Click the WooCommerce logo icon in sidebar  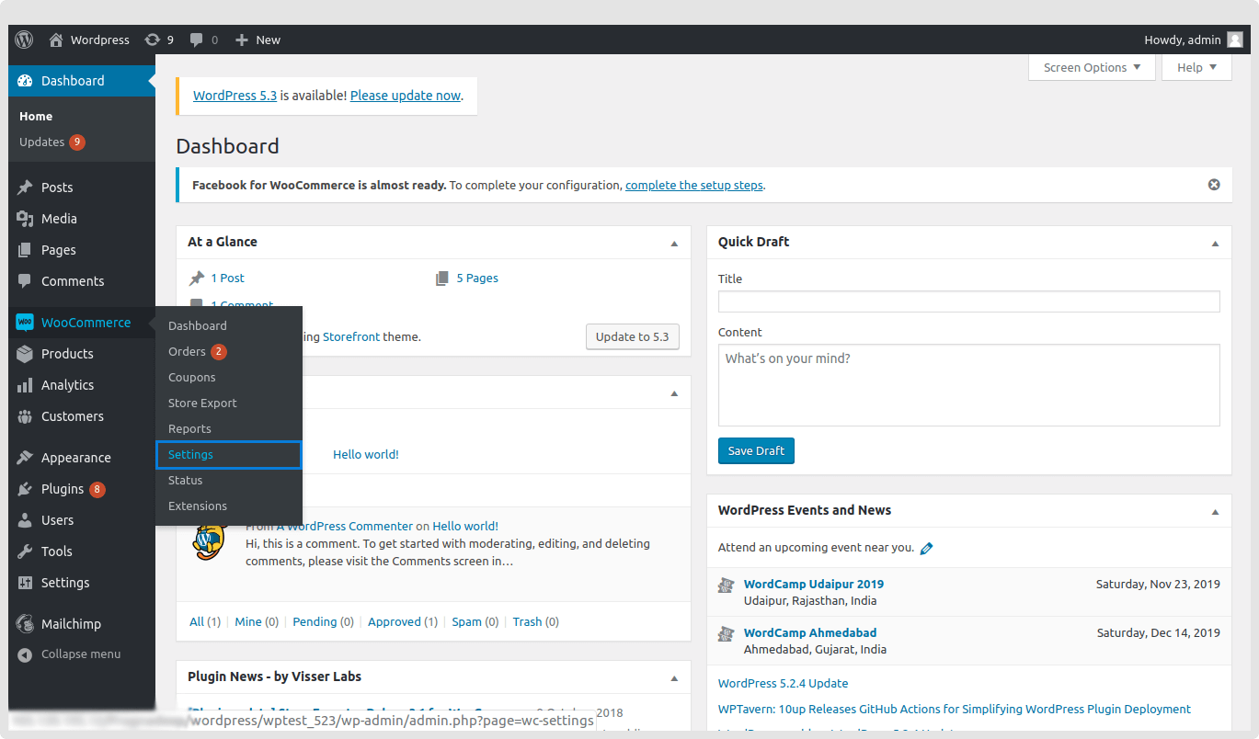click(25, 323)
